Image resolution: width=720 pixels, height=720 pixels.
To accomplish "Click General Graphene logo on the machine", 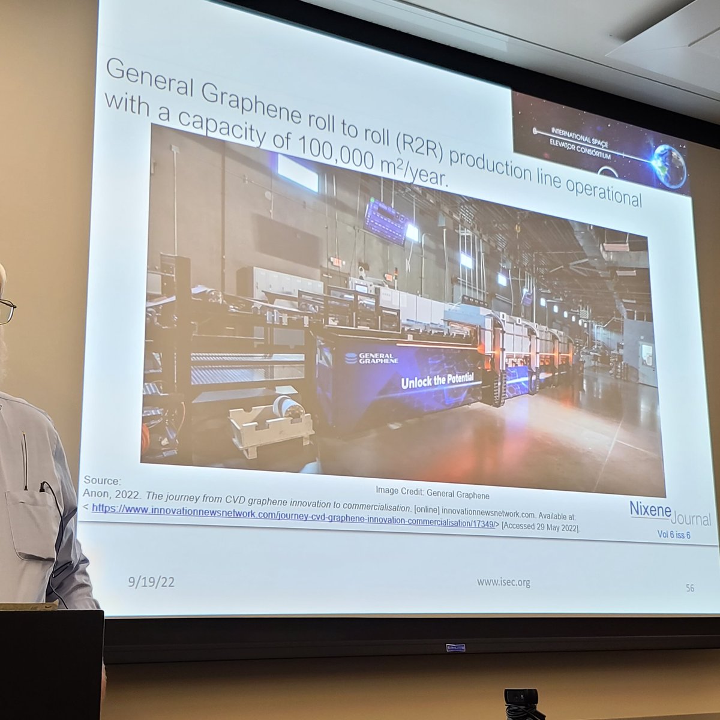I will [372, 359].
